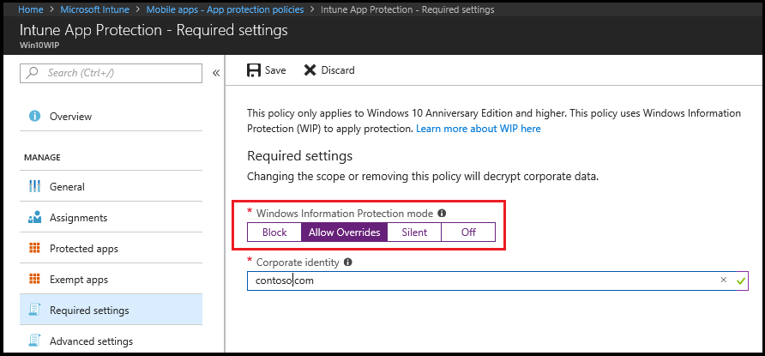The height and width of the screenshot is (356, 765).
Task: Click the Discard X icon
Action: [310, 70]
